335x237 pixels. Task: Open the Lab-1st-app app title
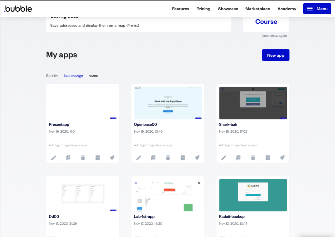click(144, 217)
